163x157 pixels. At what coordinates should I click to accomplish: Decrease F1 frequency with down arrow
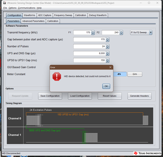(x=93, y=34)
